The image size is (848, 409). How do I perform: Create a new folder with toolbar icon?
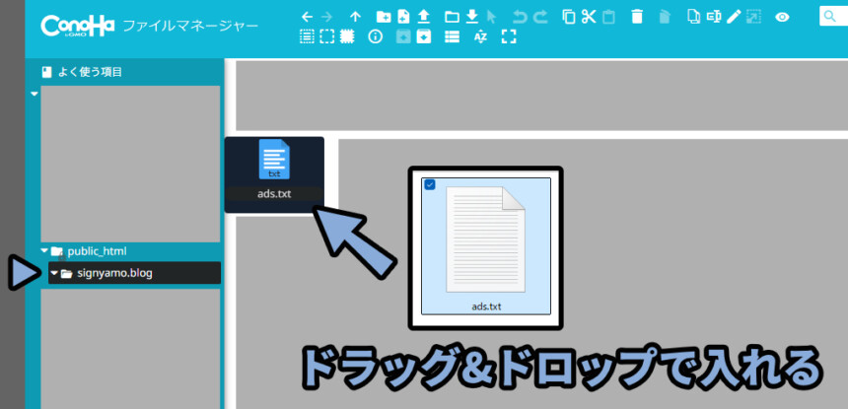tap(384, 17)
